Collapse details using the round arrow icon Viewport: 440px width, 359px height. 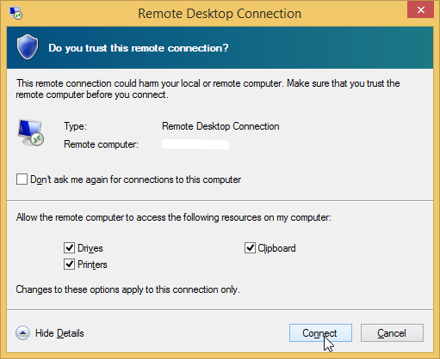point(22,333)
